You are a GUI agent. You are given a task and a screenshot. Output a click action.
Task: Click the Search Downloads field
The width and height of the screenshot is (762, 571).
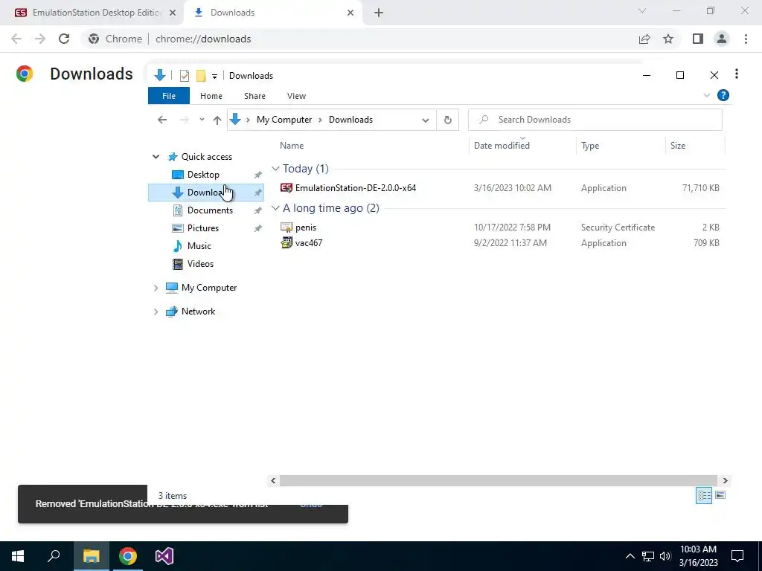(x=595, y=120)
